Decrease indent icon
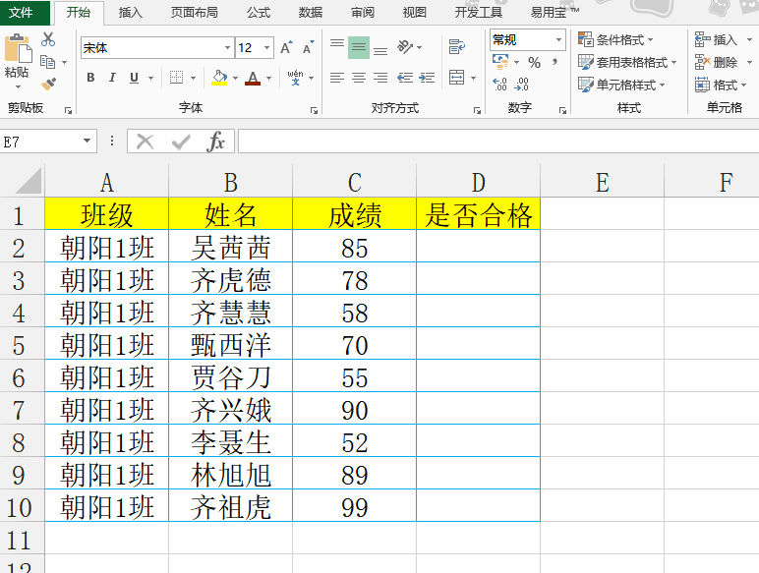The height and width of the screenshot is (573, 759). [x=405, y=78]
